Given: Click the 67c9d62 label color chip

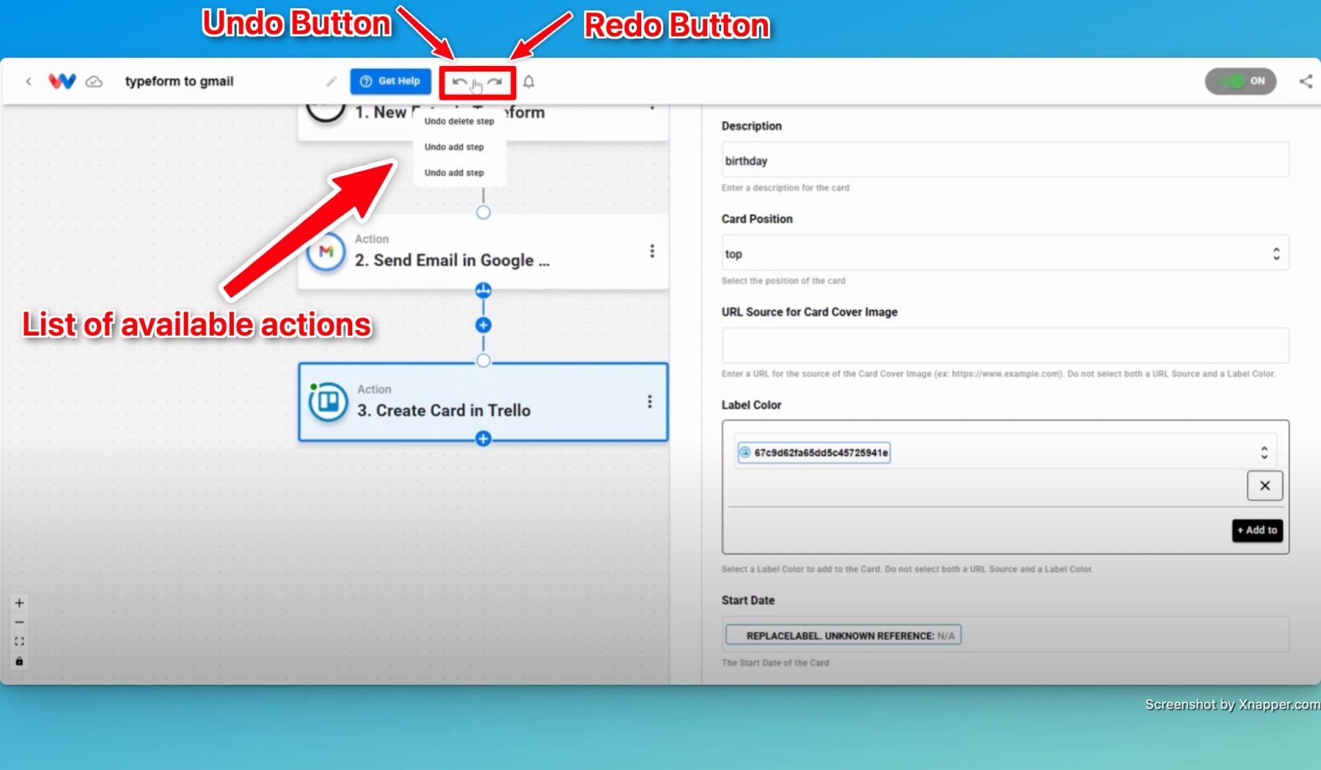Looking at the screenshot, I should pyautogui.click(x=813, y=452).
